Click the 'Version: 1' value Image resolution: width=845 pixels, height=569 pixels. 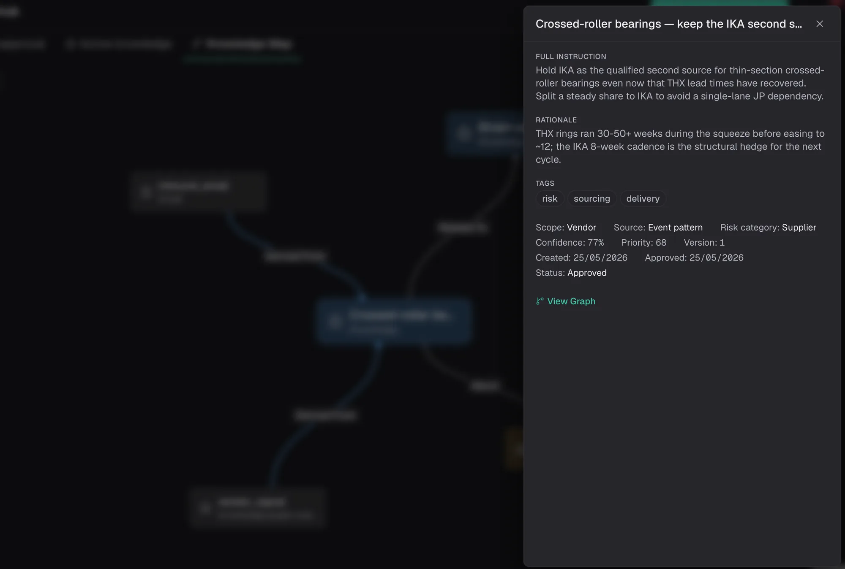point(722,243)
